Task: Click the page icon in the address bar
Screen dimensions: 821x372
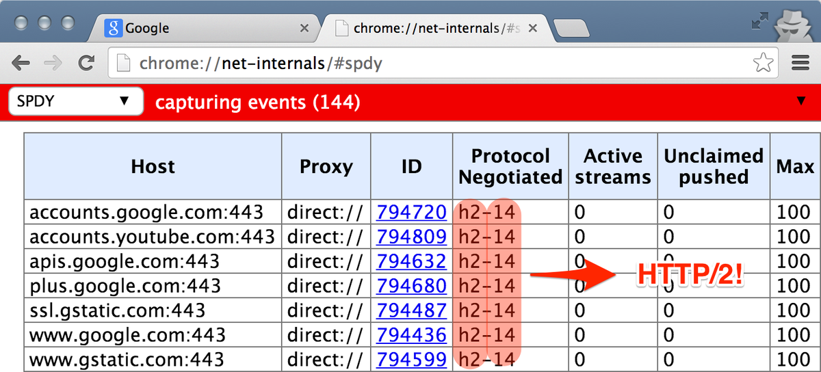Action: coord(124,64)
